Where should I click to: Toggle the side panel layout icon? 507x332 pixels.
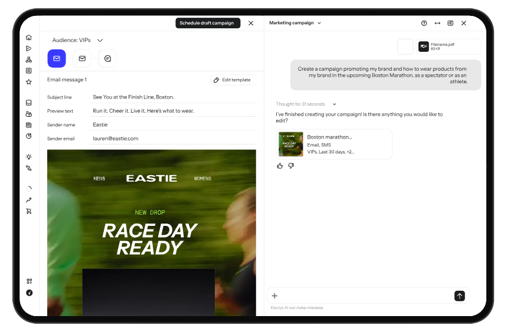pos(450,23)
